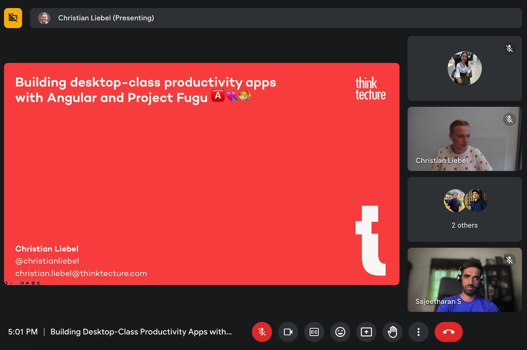Click Christian Liebel's avatar in presenter bar
Viewport: 527px width, 350px height.
pos(44,18)
